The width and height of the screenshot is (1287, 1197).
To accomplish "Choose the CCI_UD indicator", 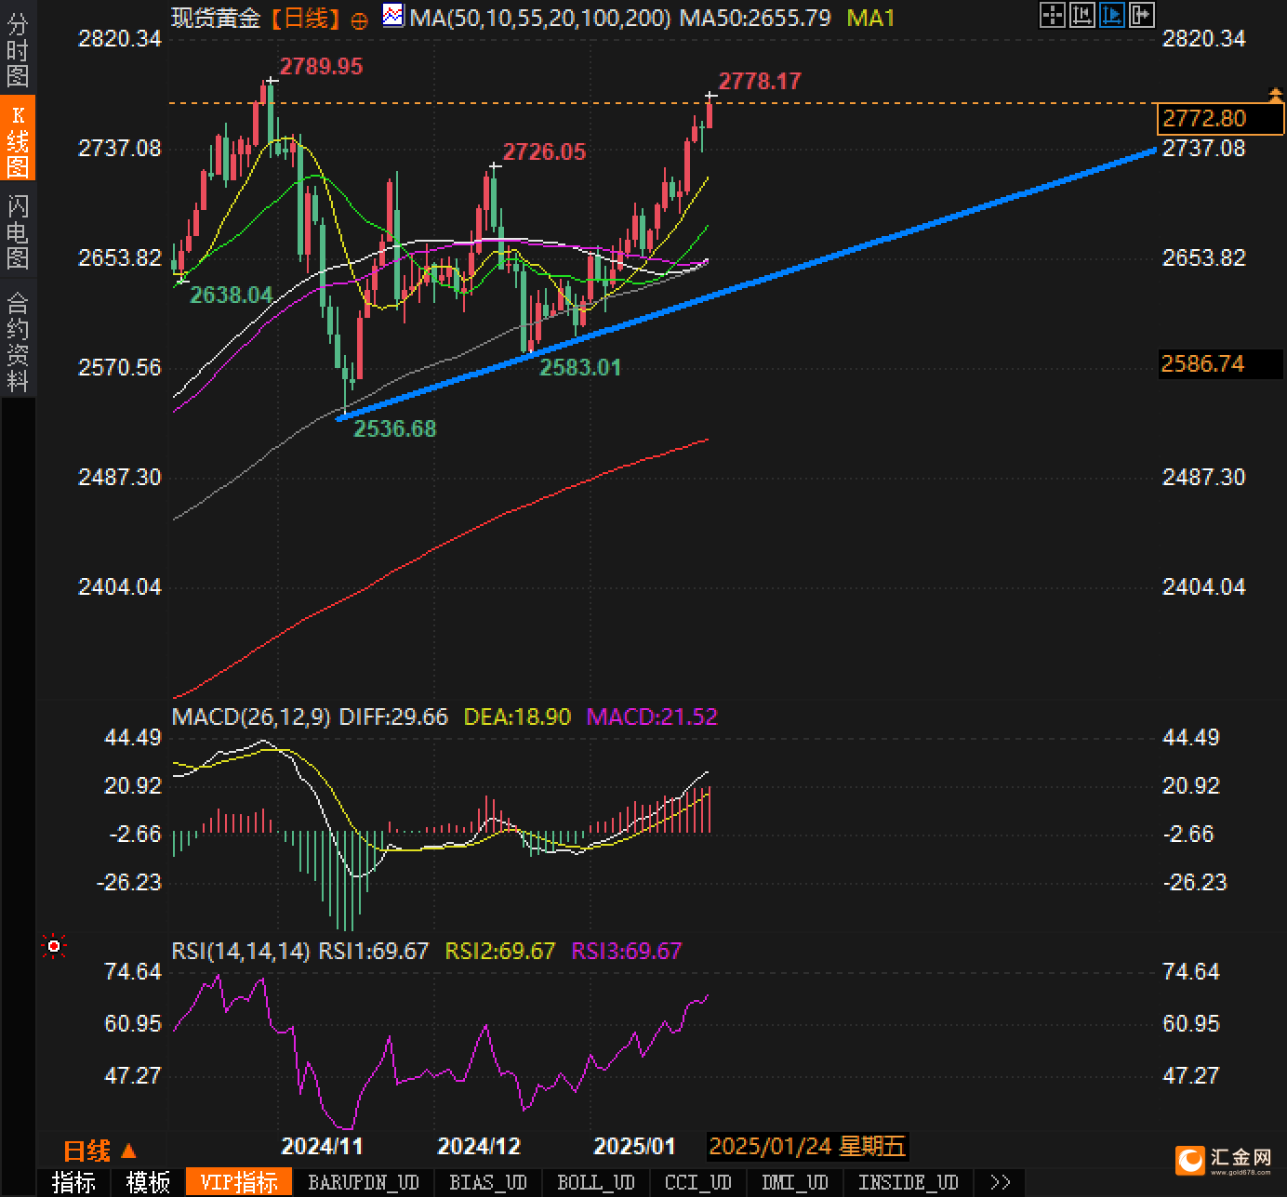I will [x=698, y=1182].
